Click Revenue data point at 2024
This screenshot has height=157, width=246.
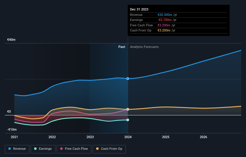[128, 78]
